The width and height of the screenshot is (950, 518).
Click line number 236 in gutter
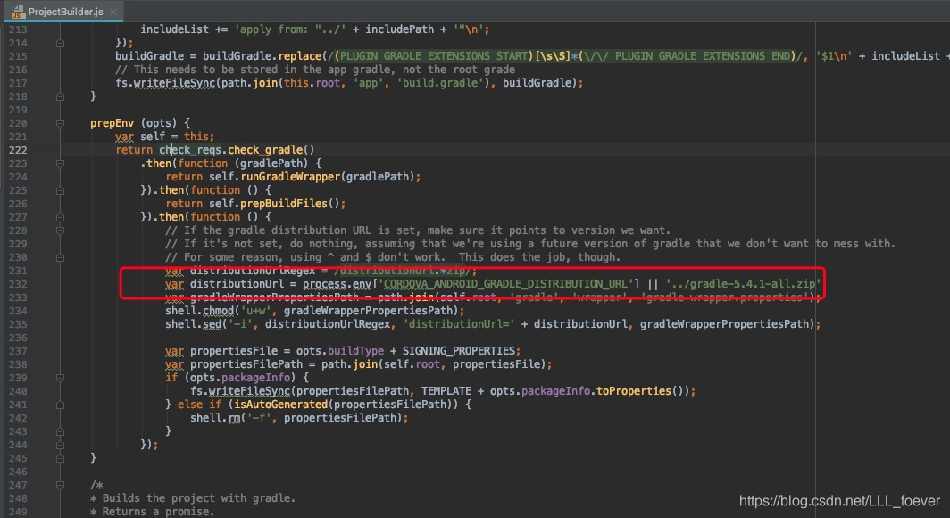coord(18,338)
